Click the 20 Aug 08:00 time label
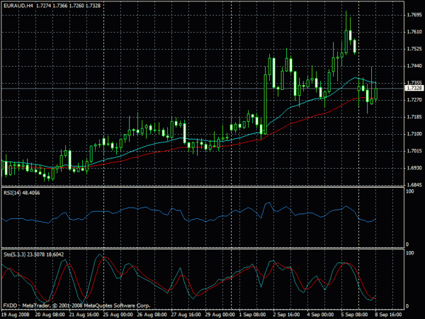The image size is (425, 319). [x=50, y=315]
